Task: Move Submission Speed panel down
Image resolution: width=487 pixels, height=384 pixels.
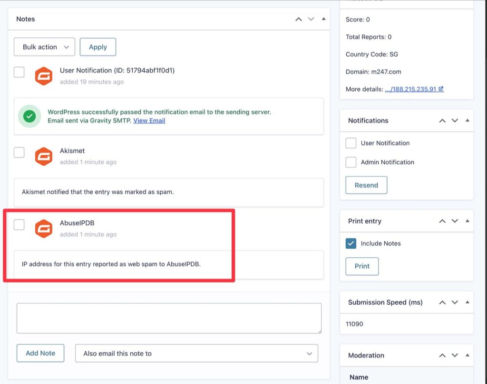Action: click(x=455, y=302)
